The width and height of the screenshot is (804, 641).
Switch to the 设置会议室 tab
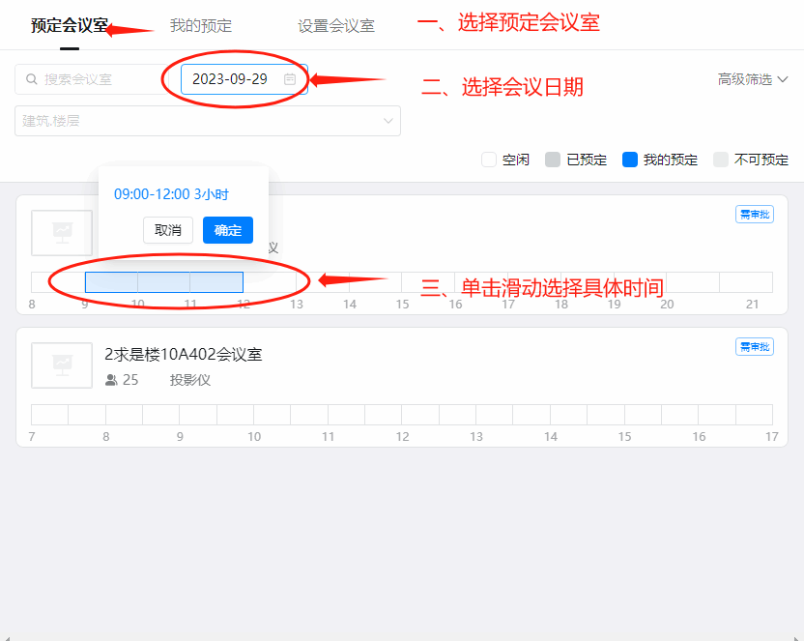(336, 26)
